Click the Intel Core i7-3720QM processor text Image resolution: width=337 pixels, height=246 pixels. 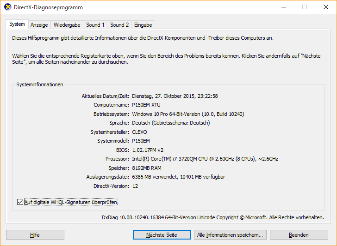(205, 159)
